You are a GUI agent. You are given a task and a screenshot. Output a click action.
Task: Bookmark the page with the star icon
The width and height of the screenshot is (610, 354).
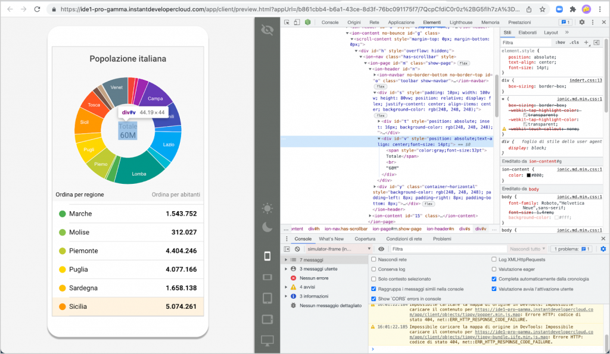click(x=542, y=9)
